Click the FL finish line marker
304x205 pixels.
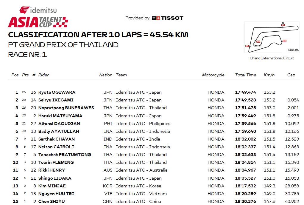[247, 46]
